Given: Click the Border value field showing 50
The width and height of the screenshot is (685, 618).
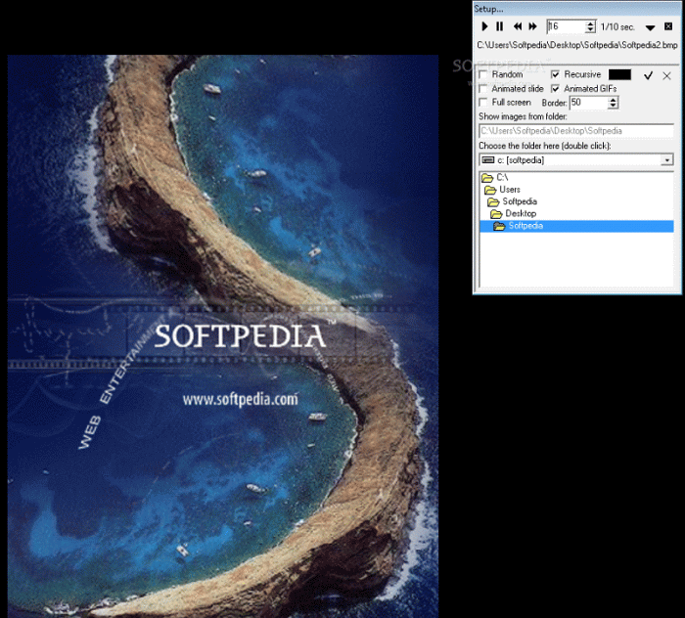Looking at the screenshot, I should coord(589,103).
